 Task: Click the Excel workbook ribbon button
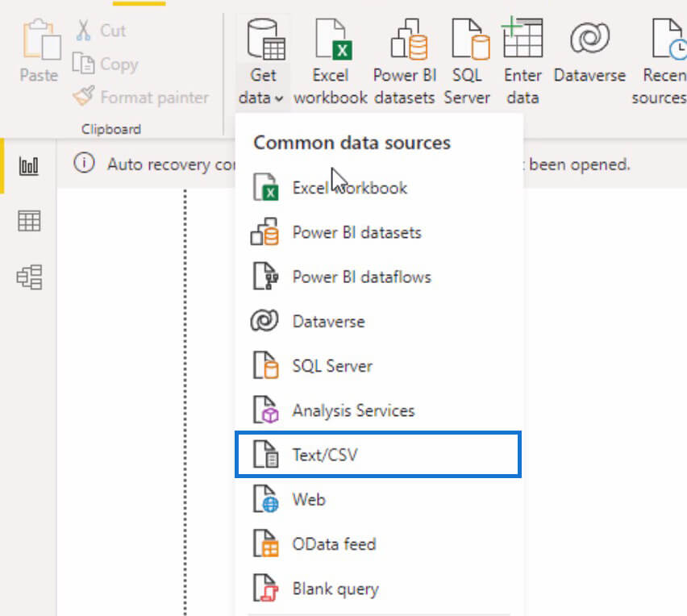pos(331,63)
